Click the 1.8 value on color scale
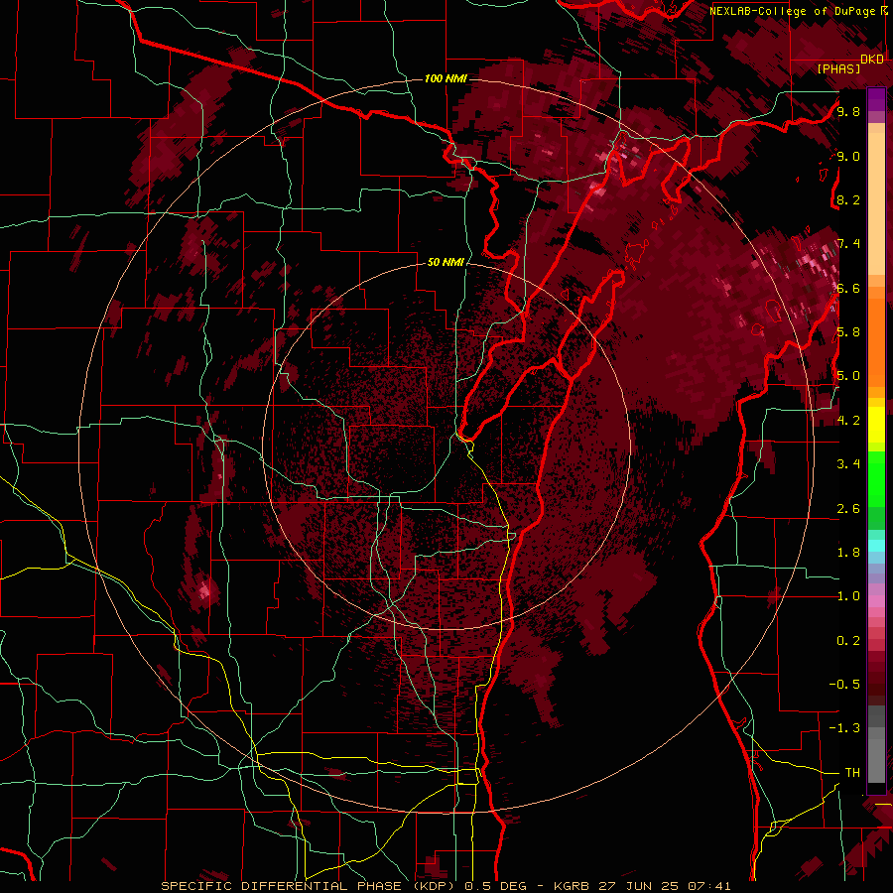Image resolution: width=893 pixels, height=893 pixels. [x=848, y=553]
